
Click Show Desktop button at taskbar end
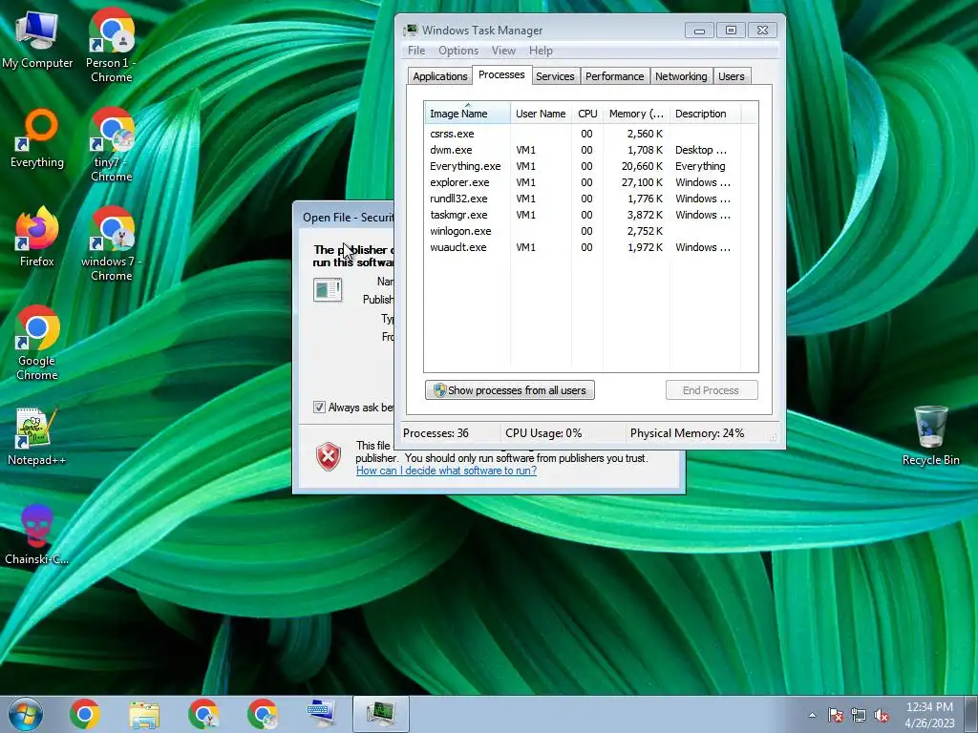971,714
